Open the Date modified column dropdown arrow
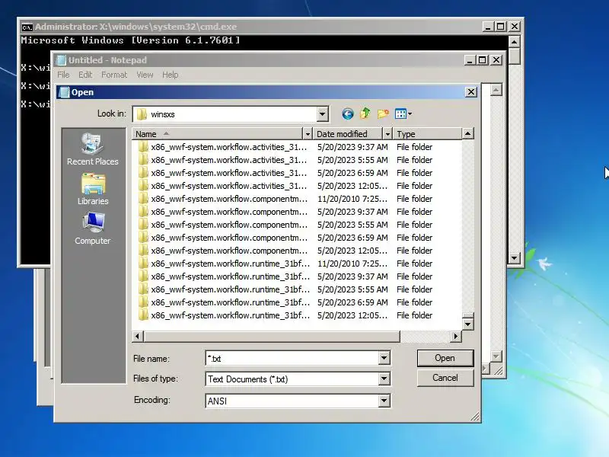Viewport: 609px width, 457px height. coord(387,134)
